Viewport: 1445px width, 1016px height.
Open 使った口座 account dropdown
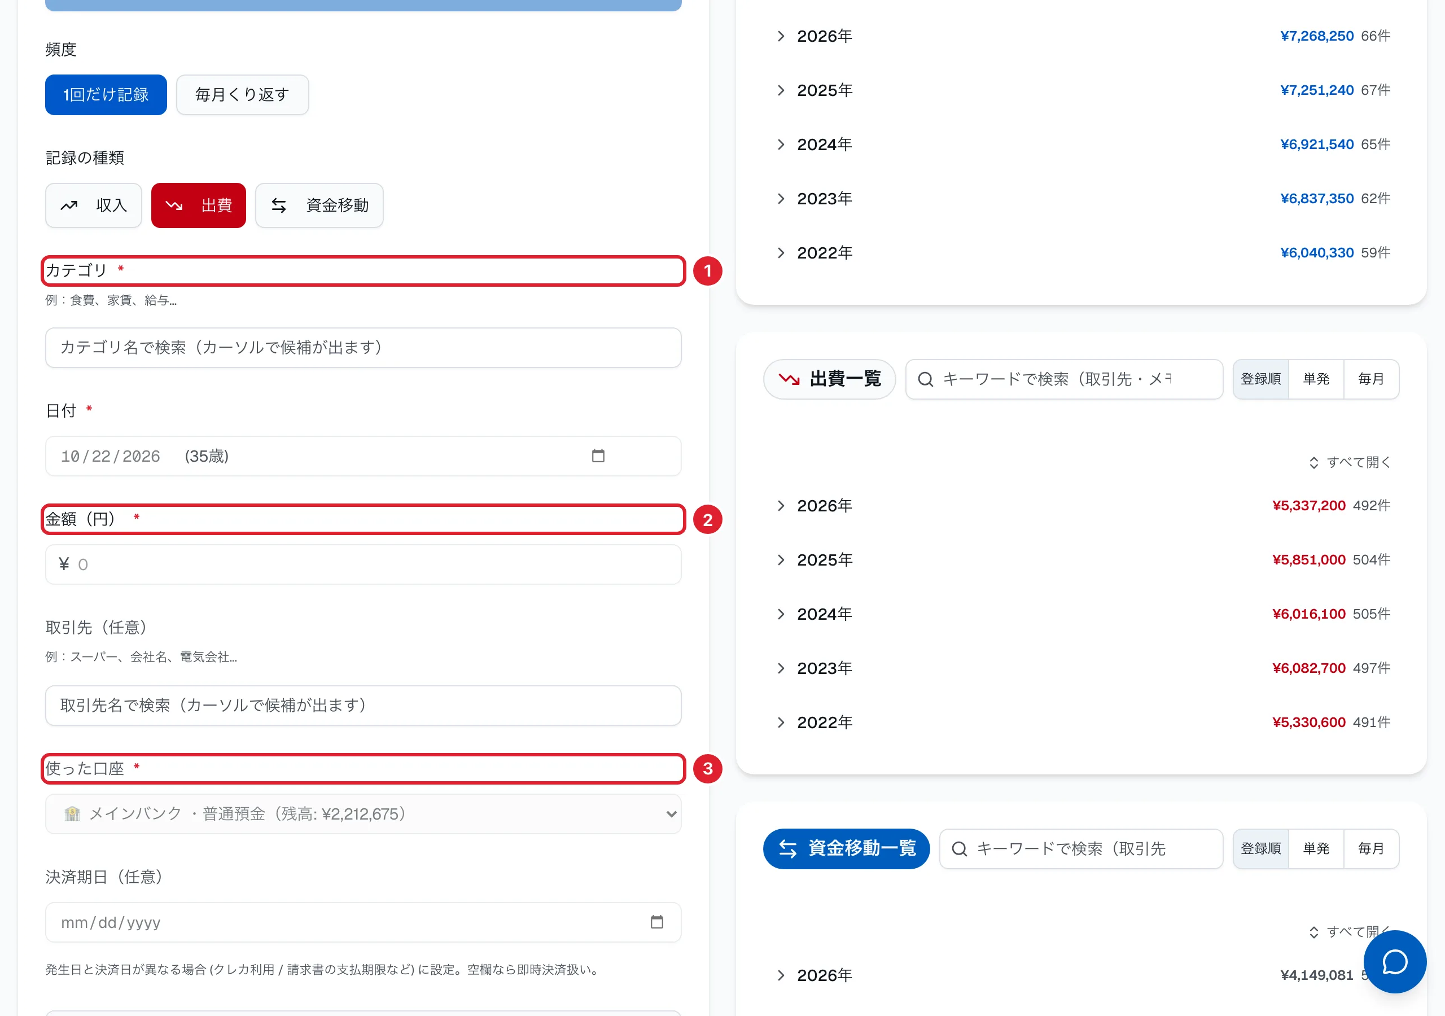363,814
